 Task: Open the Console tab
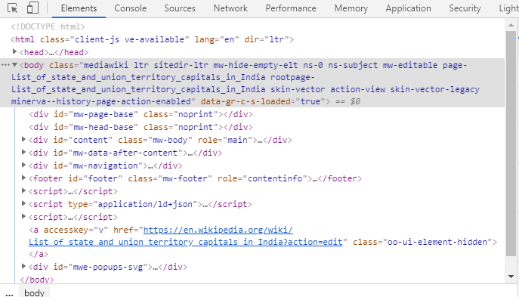(x=131, y=8)
